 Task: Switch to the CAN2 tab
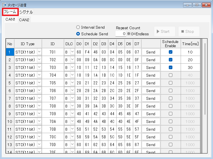click(x=25, y=20)
